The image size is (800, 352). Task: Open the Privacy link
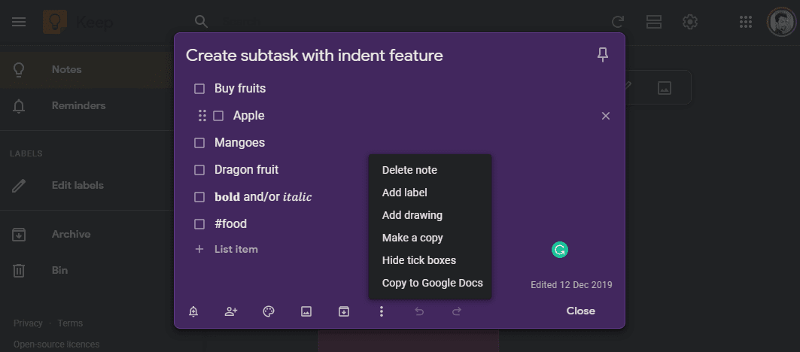pos(28,323)
